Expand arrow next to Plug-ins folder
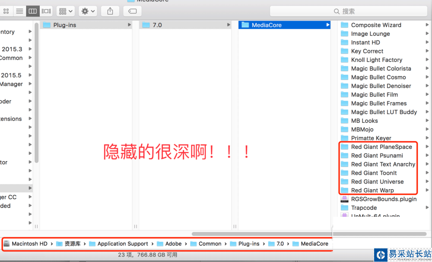 (129, 25)
